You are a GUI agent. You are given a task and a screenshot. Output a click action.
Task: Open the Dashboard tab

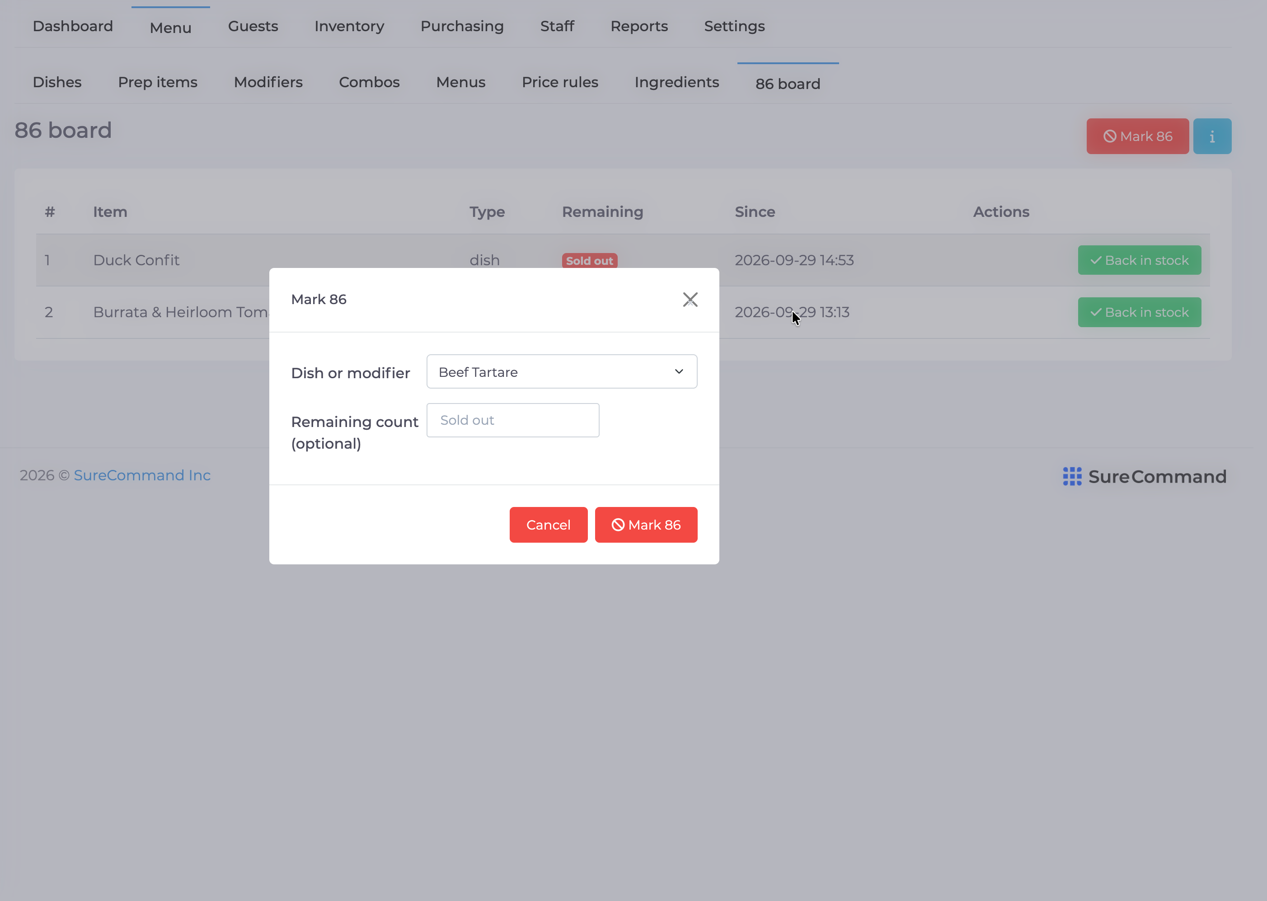[73, 26]
